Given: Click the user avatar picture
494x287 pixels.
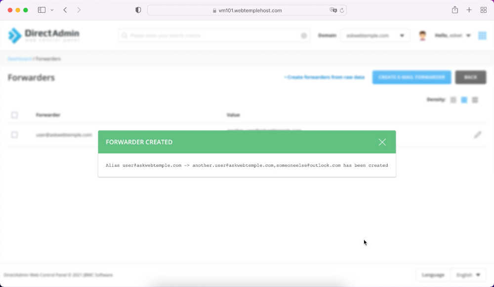Looking at the screenshot, I should pyautogui.click(x=422, y=36).
